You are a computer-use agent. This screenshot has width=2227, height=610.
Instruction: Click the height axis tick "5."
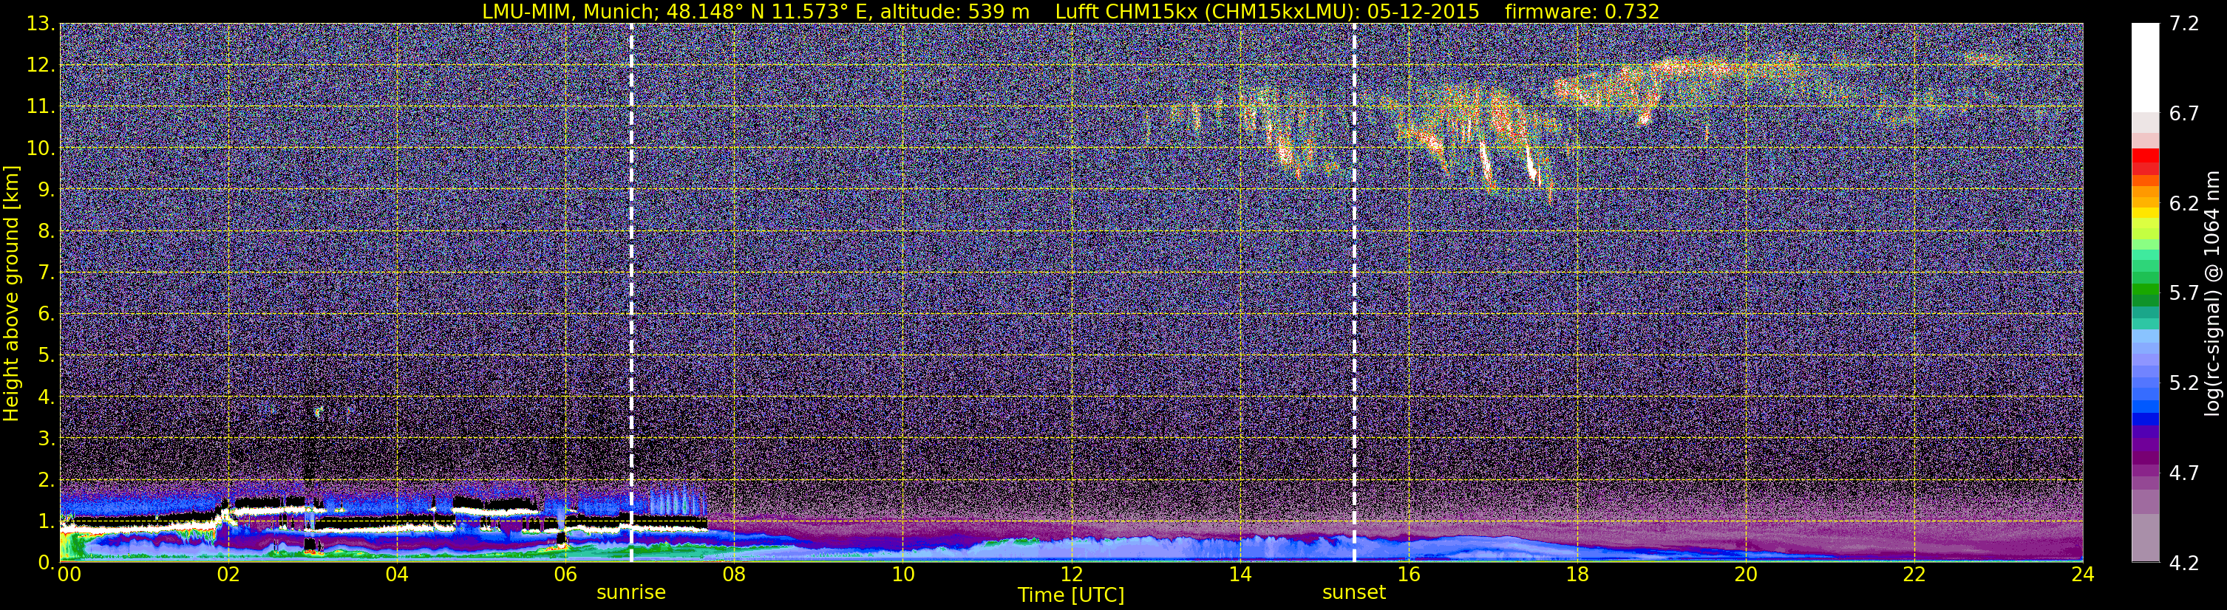point(47,355)
